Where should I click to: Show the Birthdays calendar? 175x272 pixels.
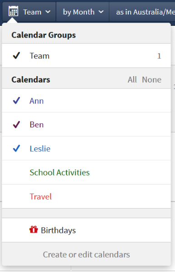(87, 230)
